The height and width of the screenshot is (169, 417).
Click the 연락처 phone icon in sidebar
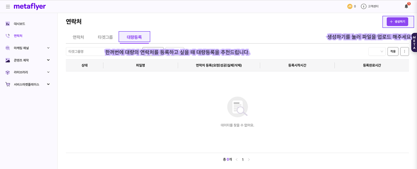pos(7,36)
